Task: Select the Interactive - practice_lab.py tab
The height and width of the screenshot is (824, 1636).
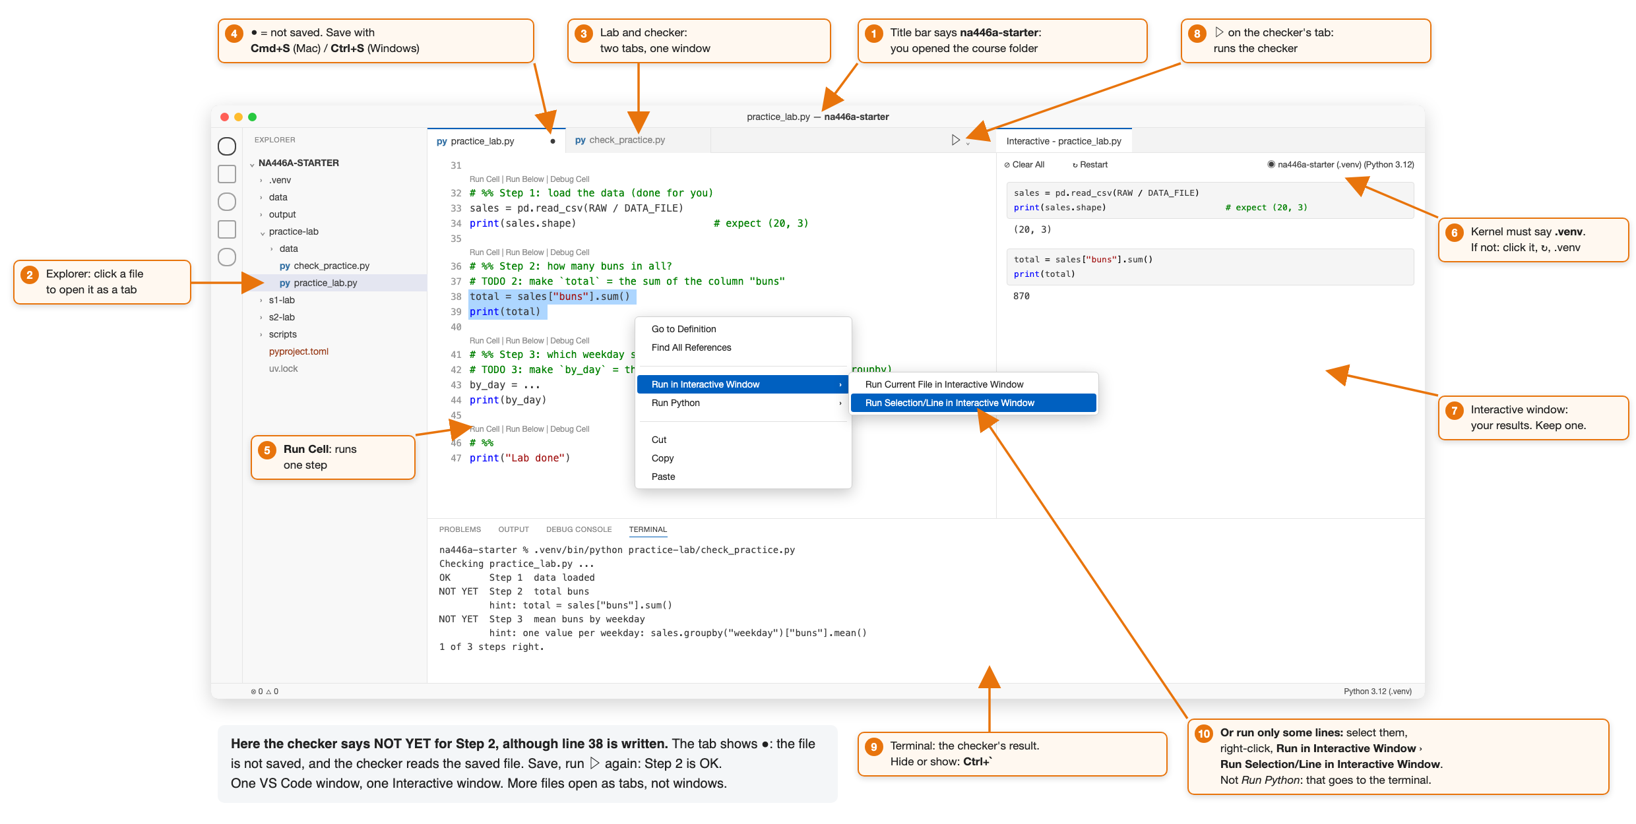Action: 1063,141
